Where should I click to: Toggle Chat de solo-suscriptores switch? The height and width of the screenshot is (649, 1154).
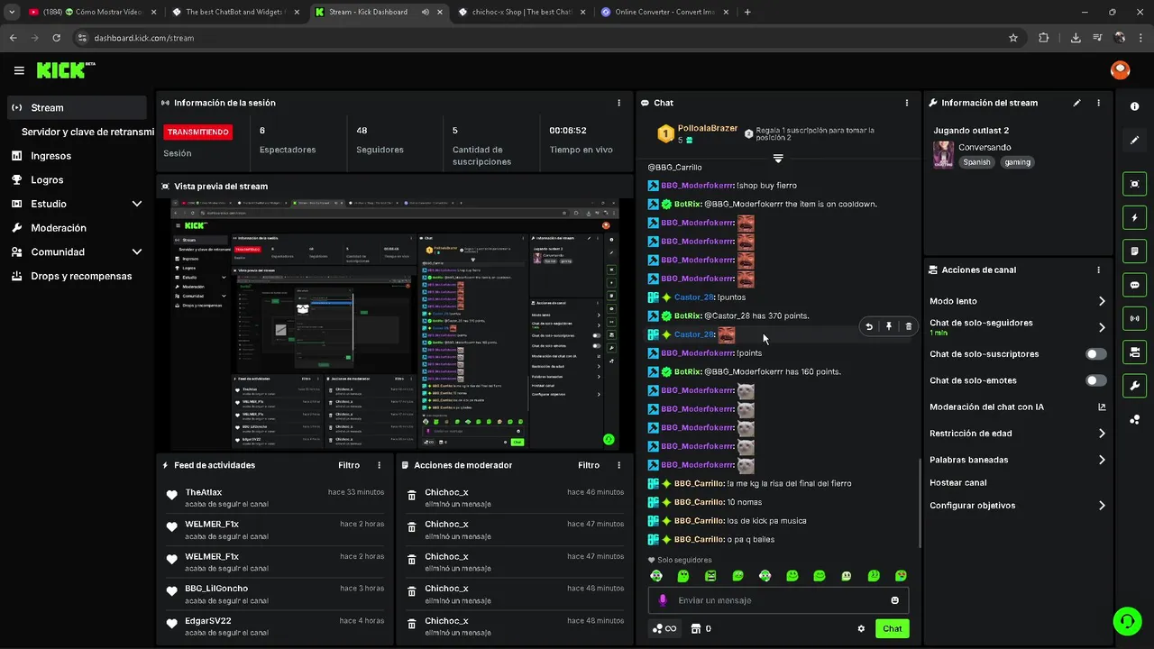pos(1095,354)
